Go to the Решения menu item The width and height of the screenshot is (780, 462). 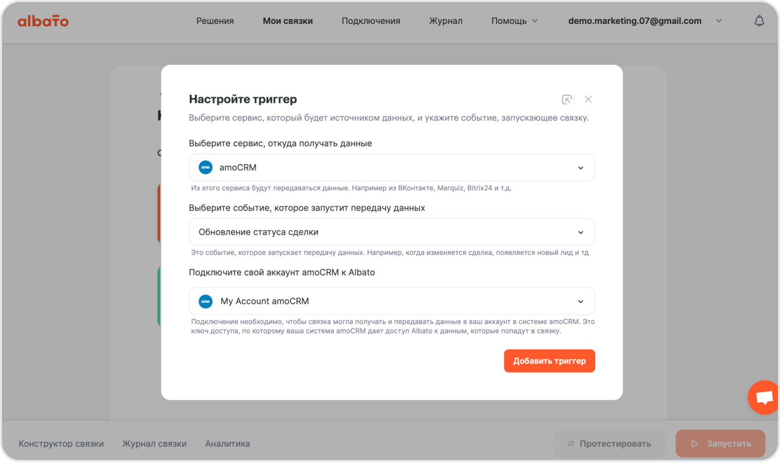pyautogui.click(x=215, y=21)
